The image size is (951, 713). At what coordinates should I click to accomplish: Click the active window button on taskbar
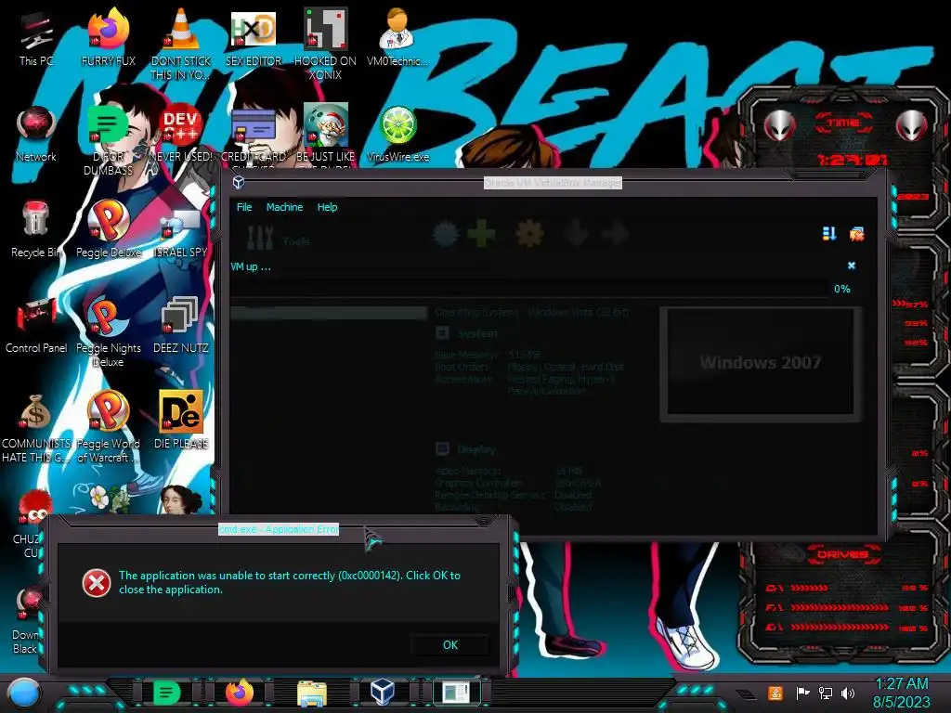pyautogui.click(x=456, y=693)
